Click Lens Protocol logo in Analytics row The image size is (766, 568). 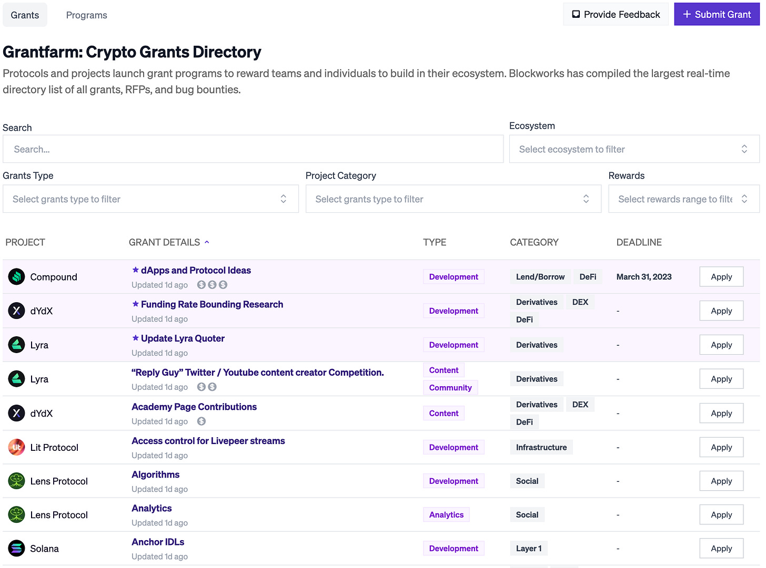pyautogui.click(x=17, y=514)
